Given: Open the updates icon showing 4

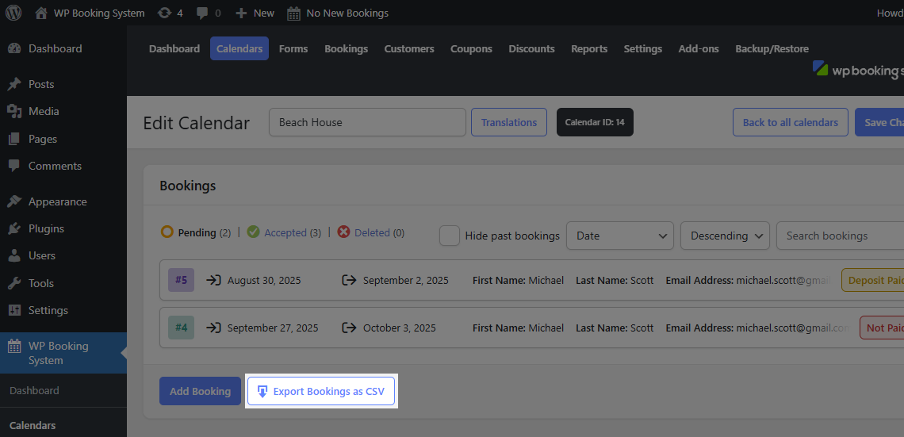Looking at the screenshot, I should 164,13.
